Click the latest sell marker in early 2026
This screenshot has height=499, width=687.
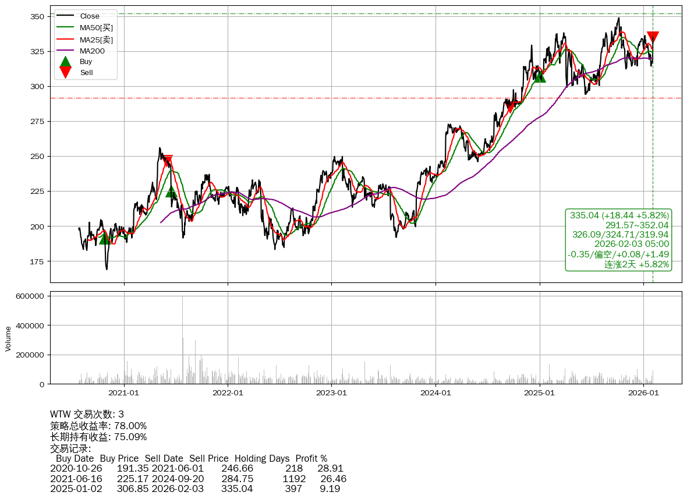(x=653, y=37)
